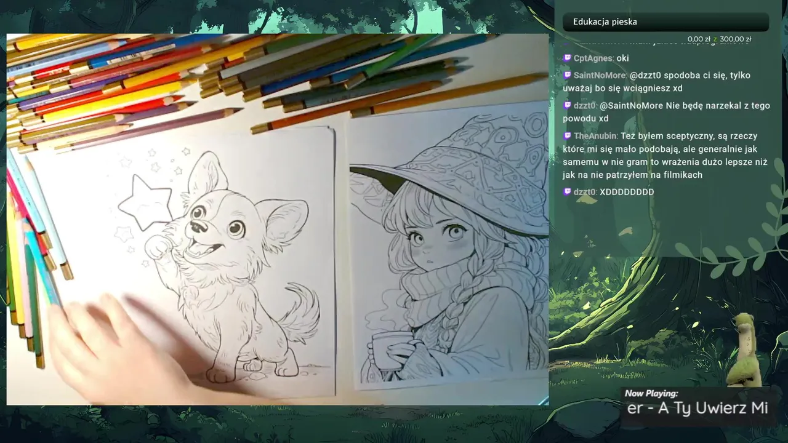The height and width of the screenshot is (443, 788).
Task: Click message 'spodoba ci się, tylko uważaj'
Action: click(656, 82)
